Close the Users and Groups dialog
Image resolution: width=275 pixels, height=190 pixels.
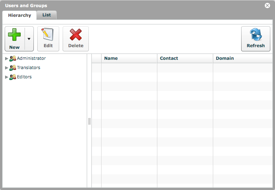[267, 5]
